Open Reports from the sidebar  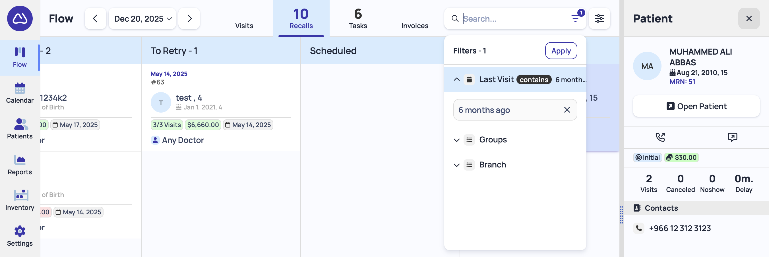point(20,165)
